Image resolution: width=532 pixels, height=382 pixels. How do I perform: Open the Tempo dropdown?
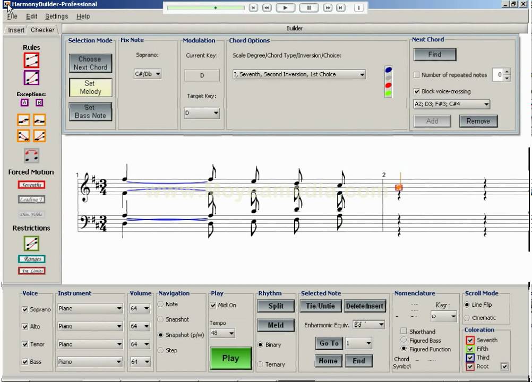(x=222, y=333)
